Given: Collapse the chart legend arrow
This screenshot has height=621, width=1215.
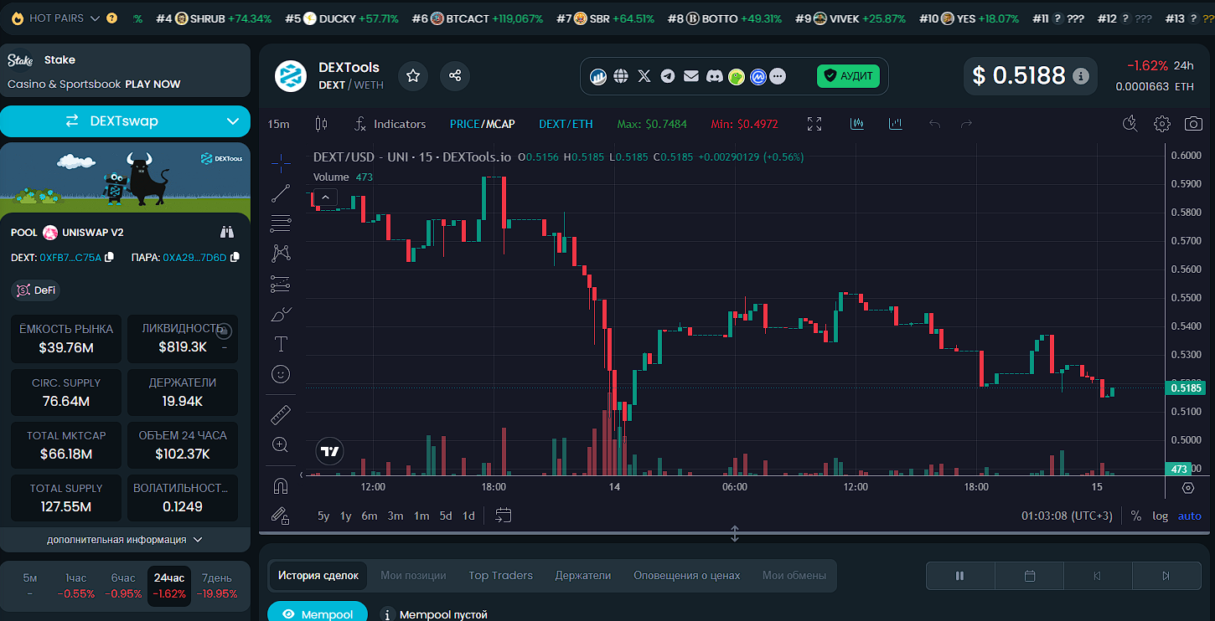Looking at the screenshot, I should pyautogui.click(x=325, y=198).
